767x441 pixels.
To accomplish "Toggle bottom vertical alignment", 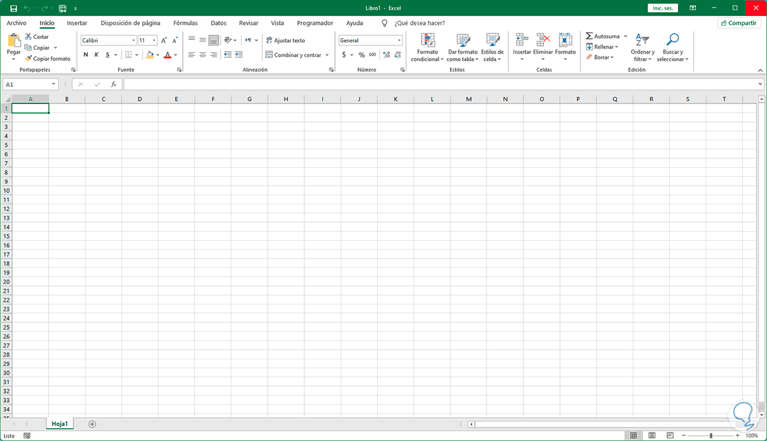I will point(213,40).
